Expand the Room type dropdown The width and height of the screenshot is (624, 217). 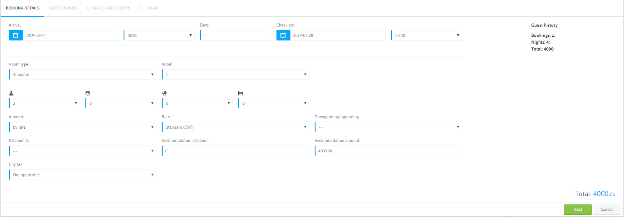pos(83,75)
